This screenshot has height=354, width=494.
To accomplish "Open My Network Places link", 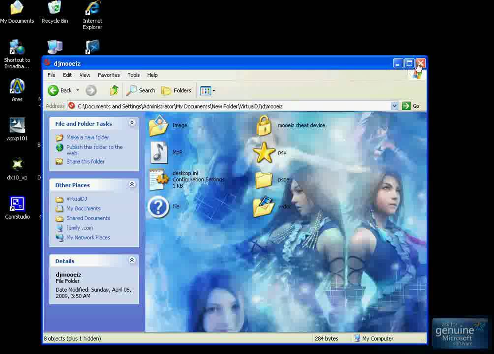I will tap(88, 238).
